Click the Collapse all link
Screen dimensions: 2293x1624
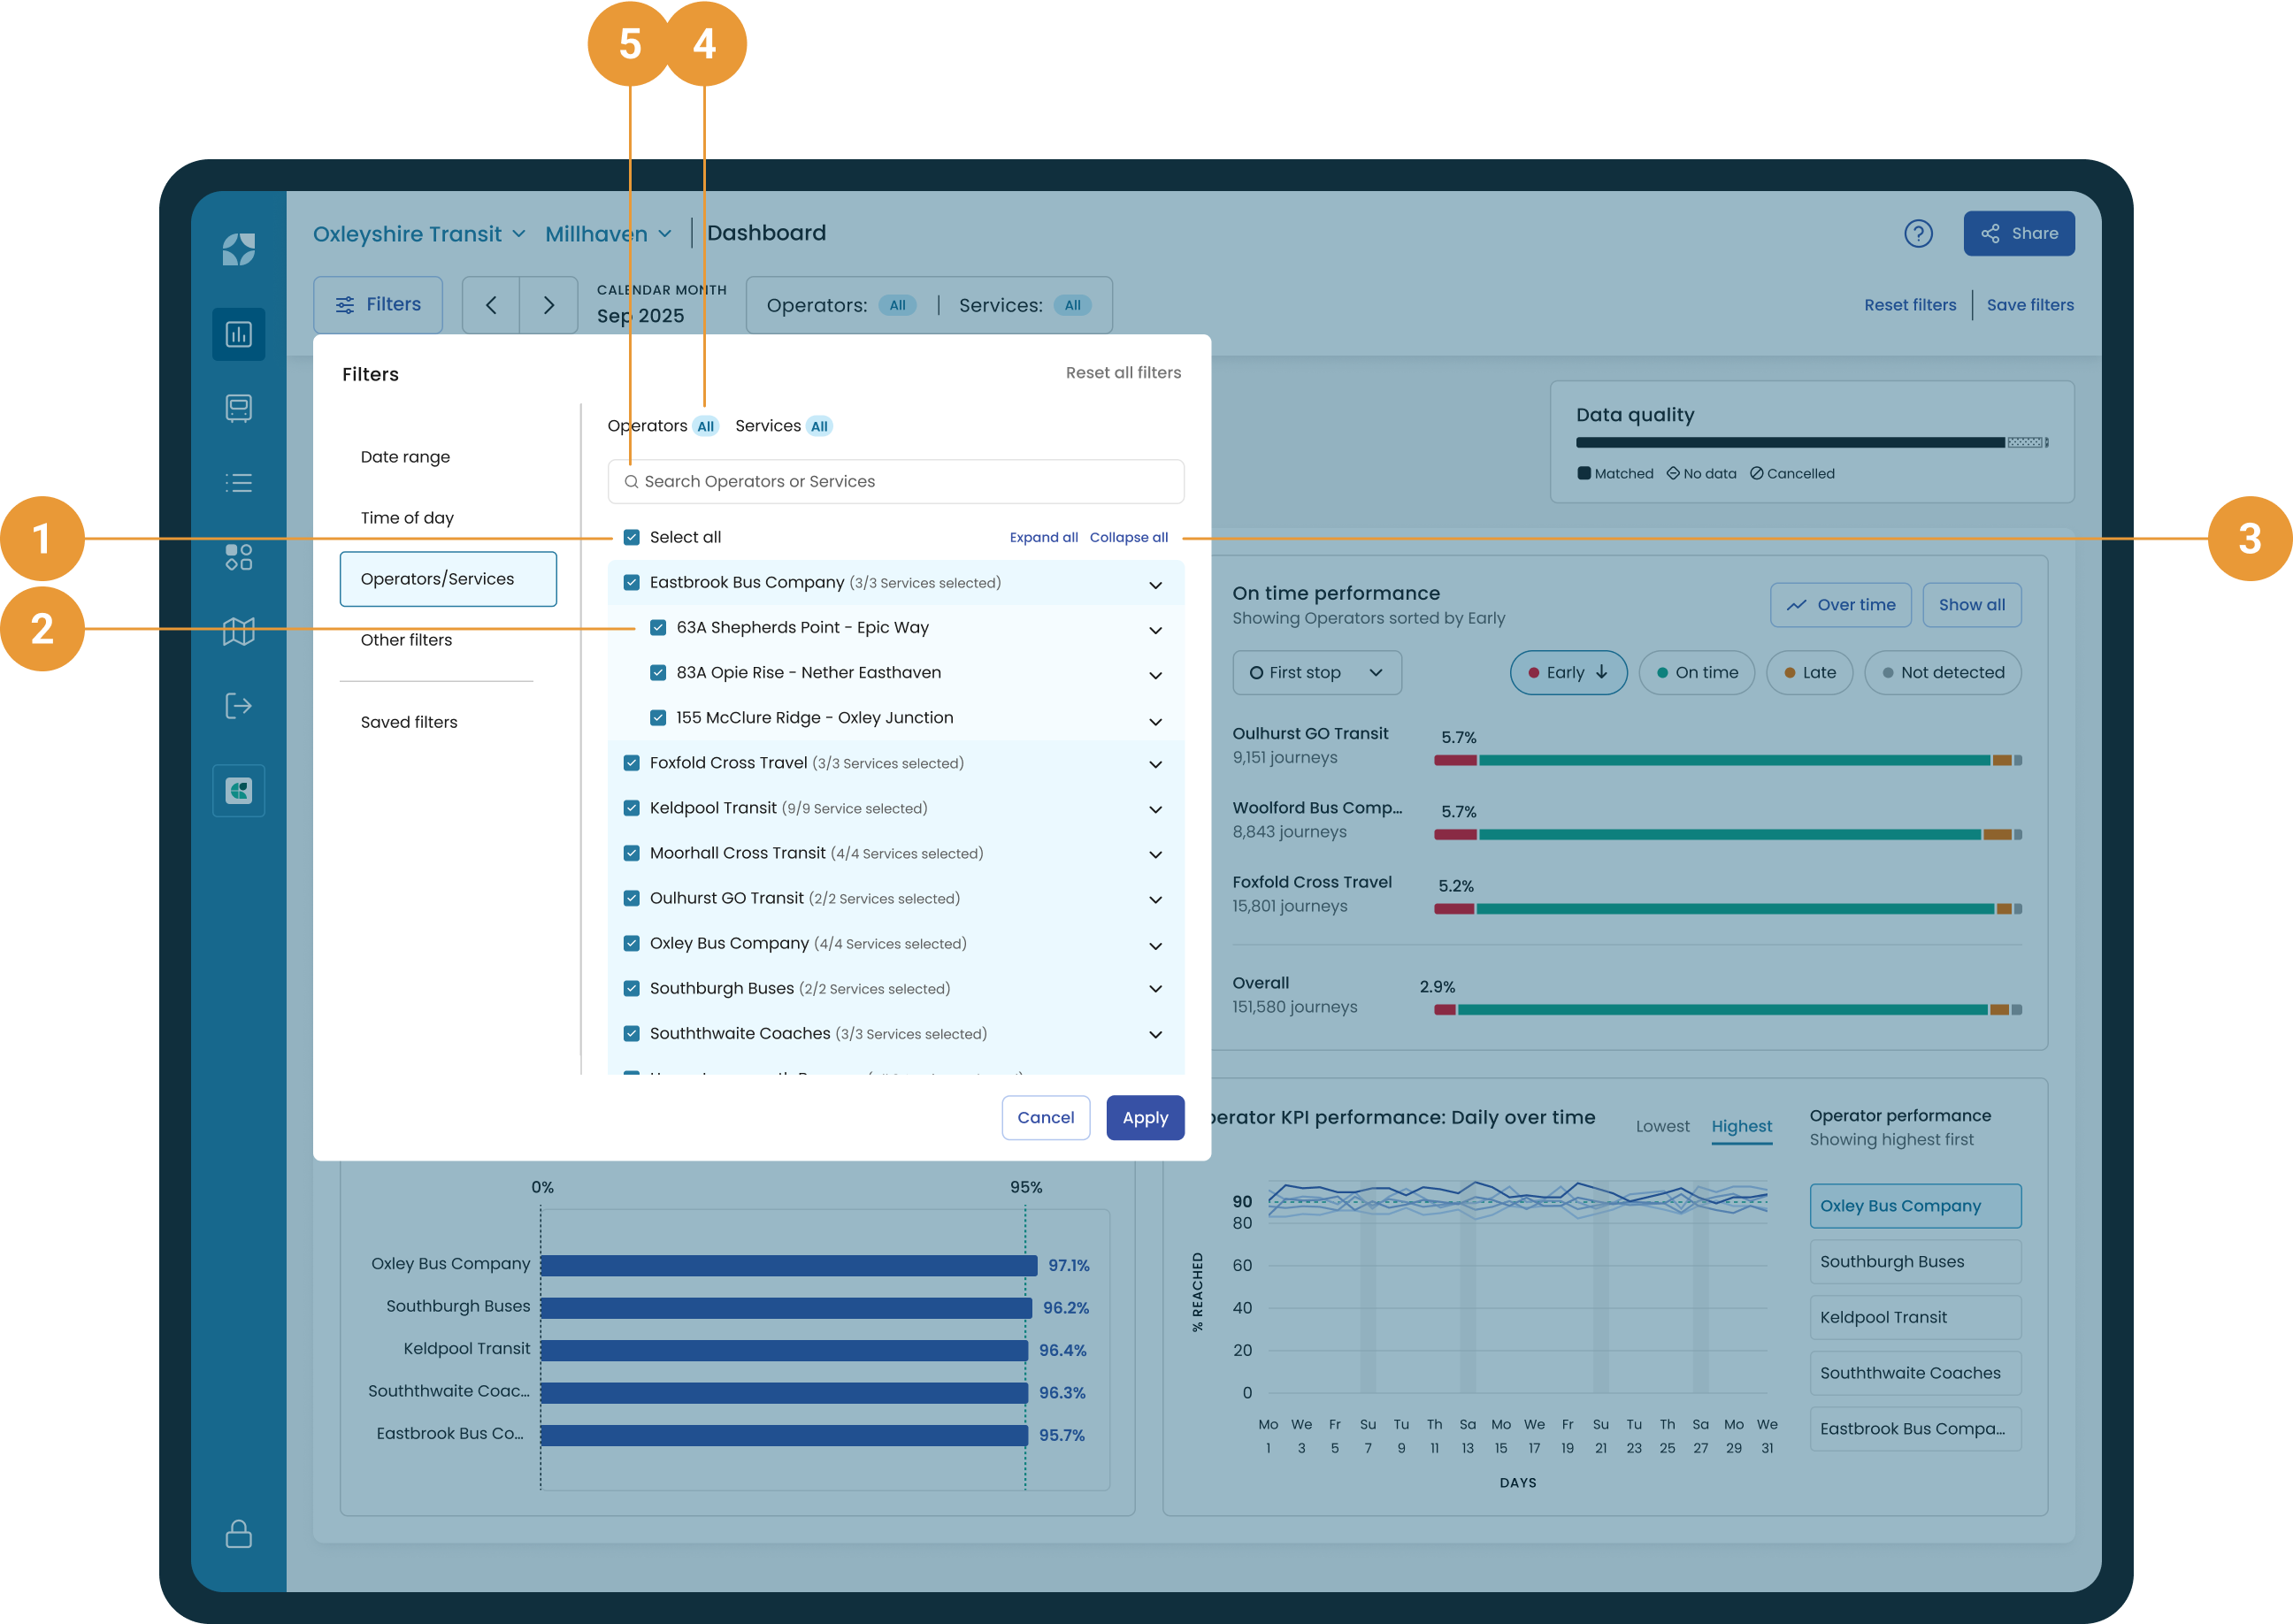click(x=1128, y=537)
